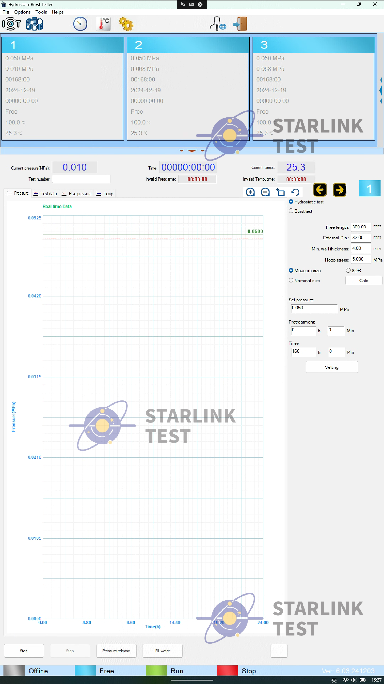Click the Pretreatment minutes field
384x684 pixels.
coord(337,331)
